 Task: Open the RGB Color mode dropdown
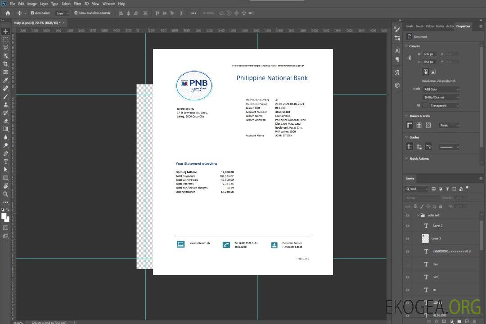[x=441, y=89]
